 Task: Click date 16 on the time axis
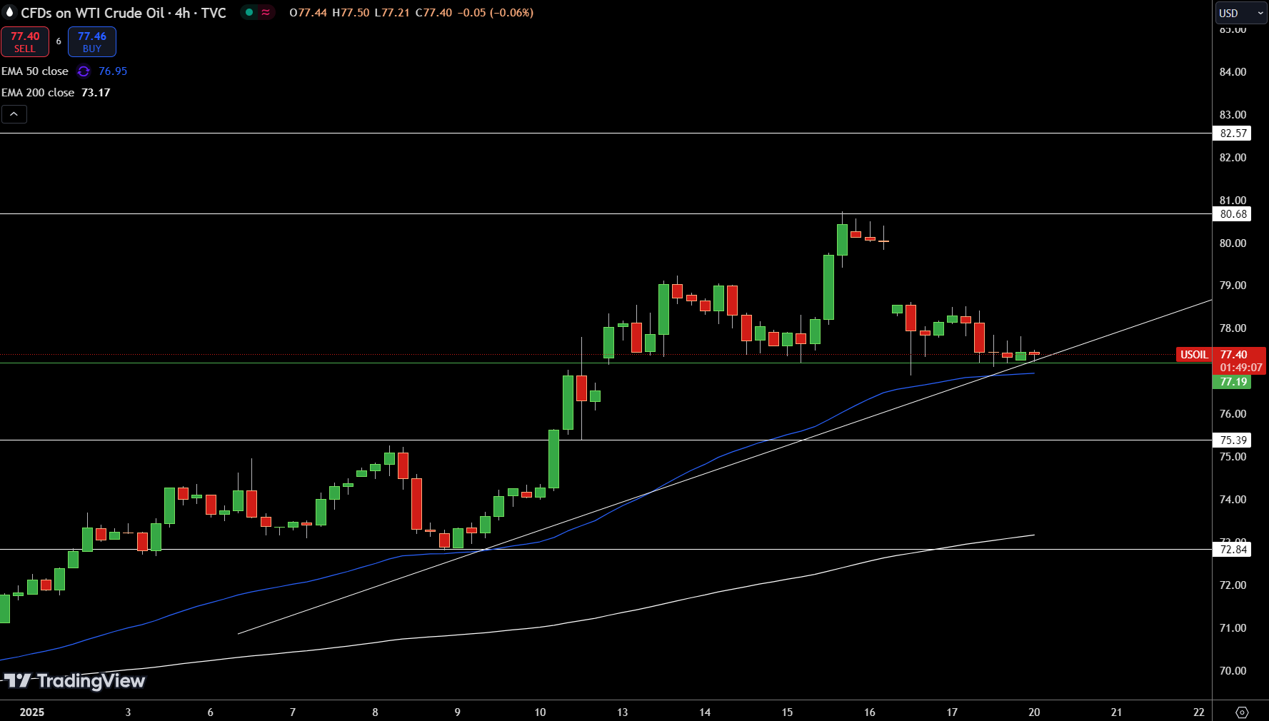click(x=870, y=712)
